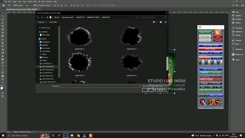The image size is (245, 138).
Task: Open the Layers panel
Action: (x=236, y=60)
